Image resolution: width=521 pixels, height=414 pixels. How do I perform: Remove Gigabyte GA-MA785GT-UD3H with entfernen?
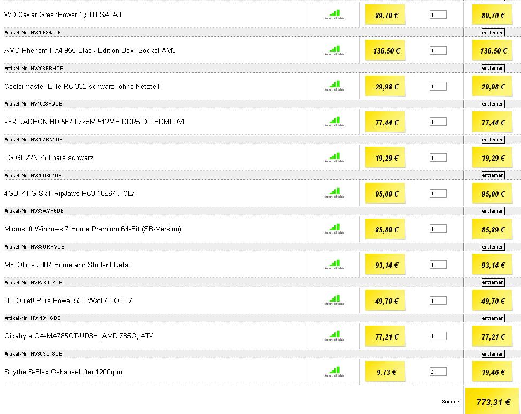493,354
